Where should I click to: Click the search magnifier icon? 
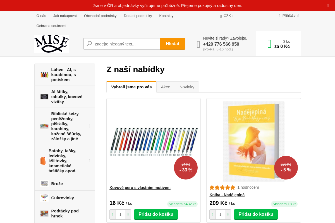pos(89,44)
